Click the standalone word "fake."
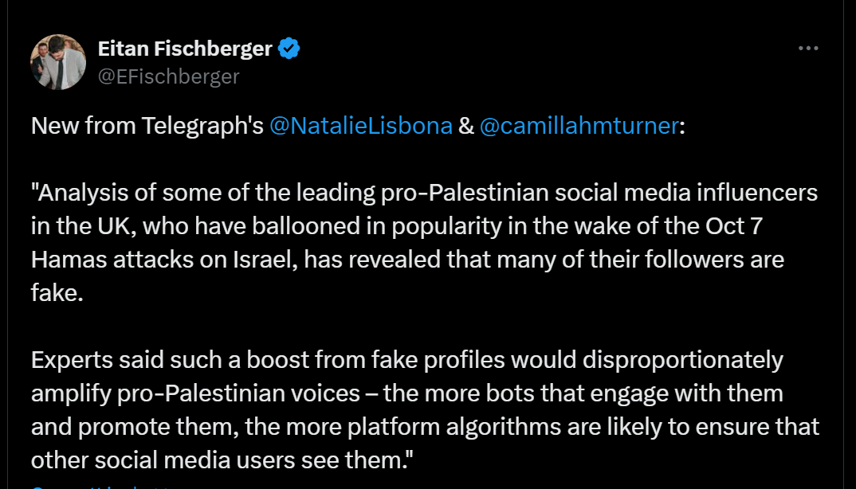This screenshot has height=489, width=856. (57, 293)
